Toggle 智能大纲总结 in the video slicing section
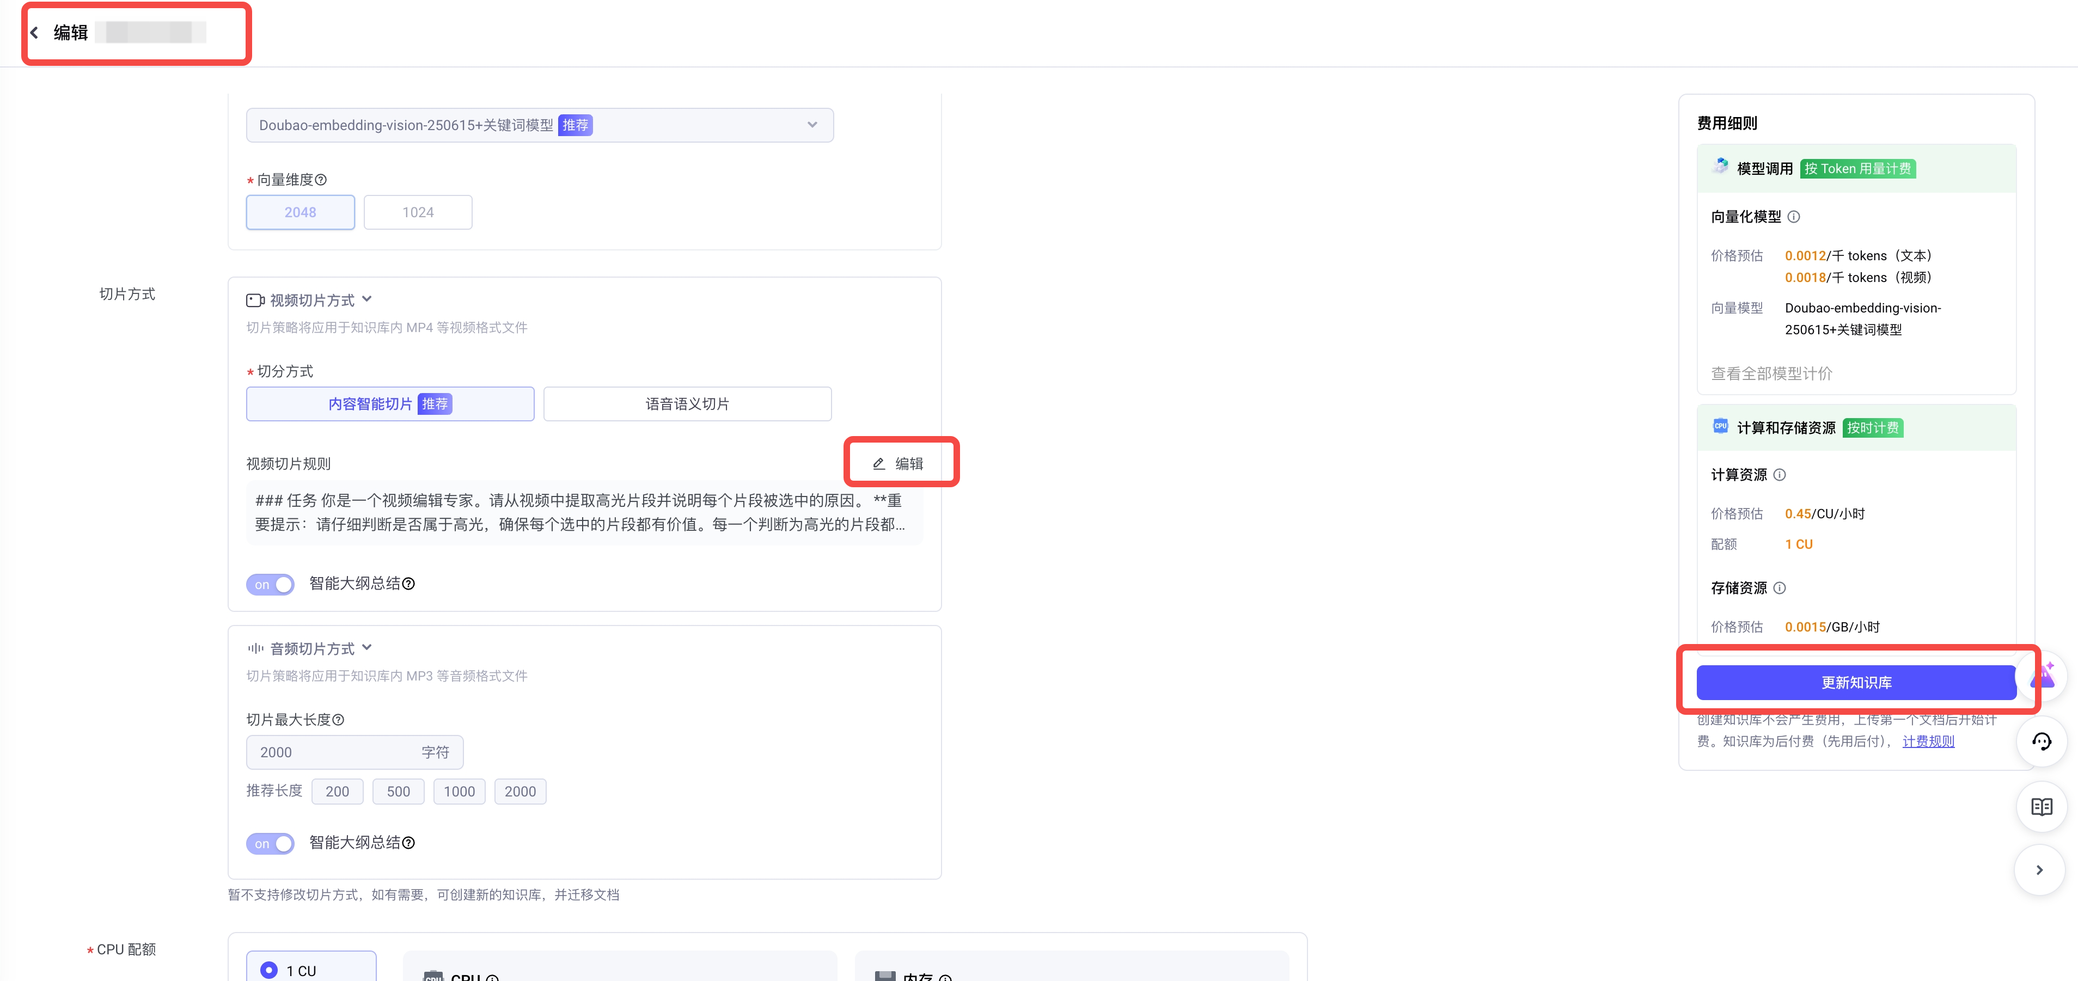Viewport: 2078px width, 981px height. click(x=270, y=584)
